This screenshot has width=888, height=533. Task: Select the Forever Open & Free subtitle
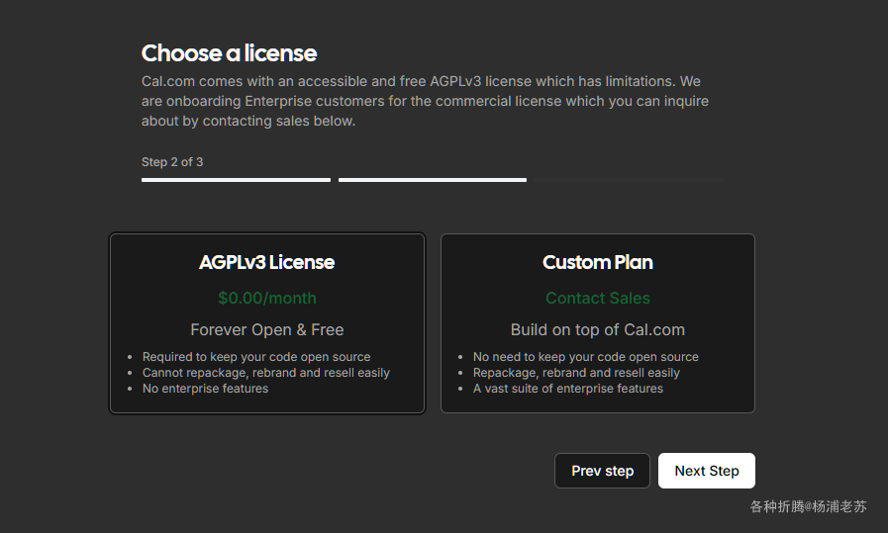tap(266, 329)
